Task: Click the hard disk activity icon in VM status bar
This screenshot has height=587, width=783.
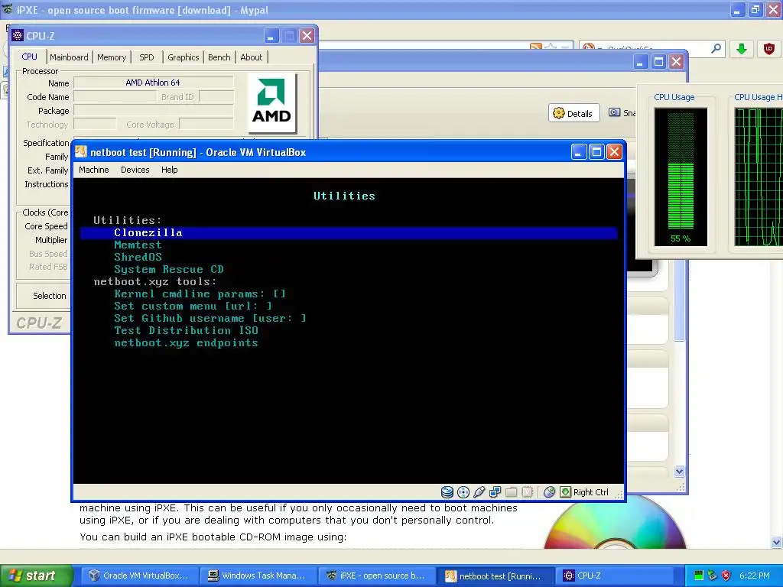Action: click(447, 492)
